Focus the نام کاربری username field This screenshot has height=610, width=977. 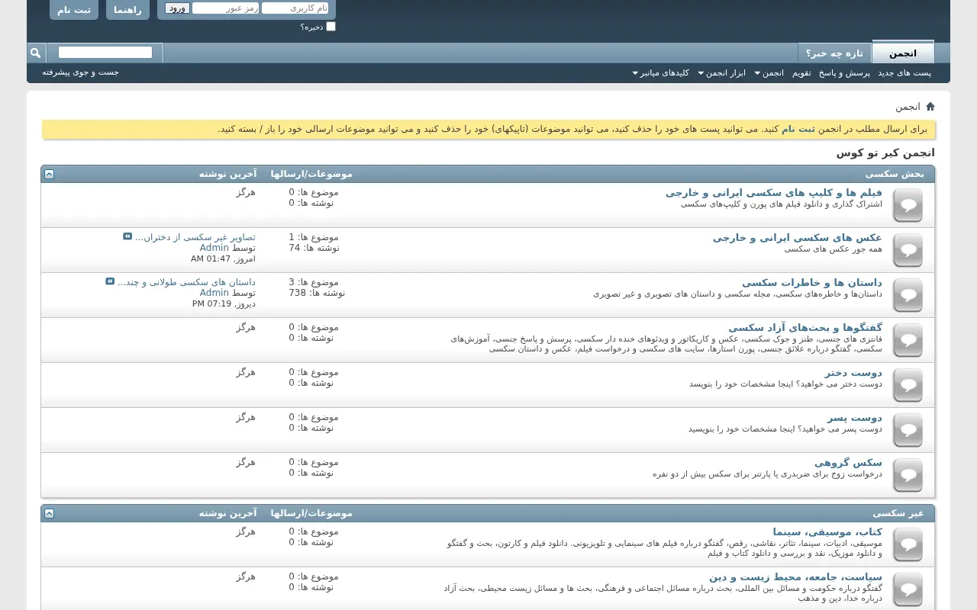[295, 8]
